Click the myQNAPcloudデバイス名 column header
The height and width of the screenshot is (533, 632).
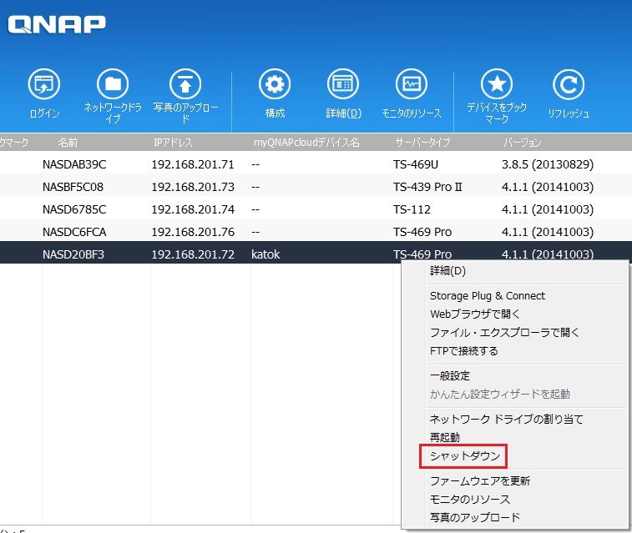coord(306,142)
